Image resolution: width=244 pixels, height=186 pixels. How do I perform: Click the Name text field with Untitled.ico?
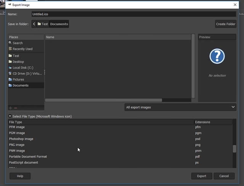133,14
